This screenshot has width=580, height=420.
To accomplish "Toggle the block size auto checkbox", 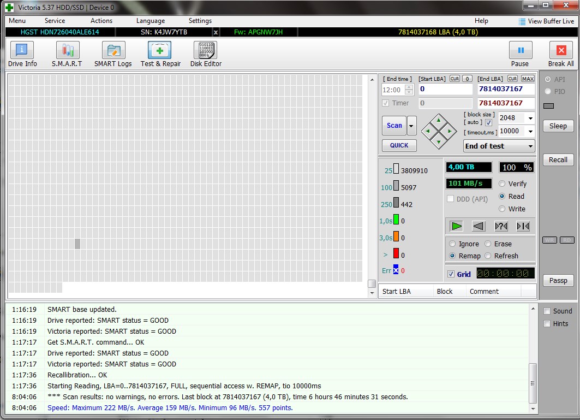I will tap(489, 122).
